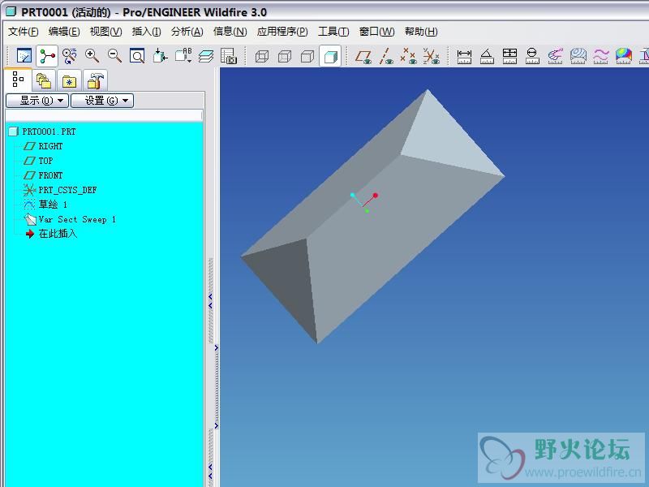Select PRT0001.PRT in the model tree
The height and width of the screenshot is (487, 649).
49,131
